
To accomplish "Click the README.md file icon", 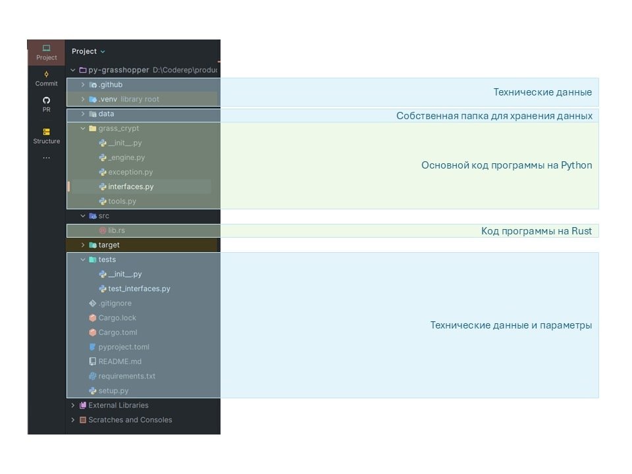I will 93,361.
